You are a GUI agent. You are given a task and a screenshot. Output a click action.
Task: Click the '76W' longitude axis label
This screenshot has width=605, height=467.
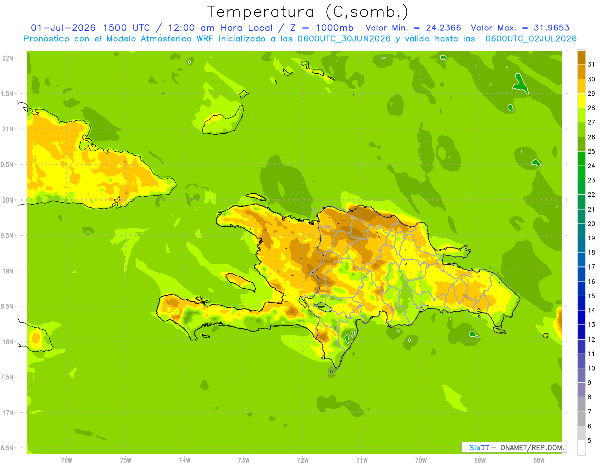(66, 460)
